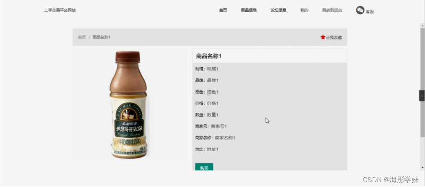Open the 我的 account page
This screenshot has height=187, width=425.
[x=304, y=10]
